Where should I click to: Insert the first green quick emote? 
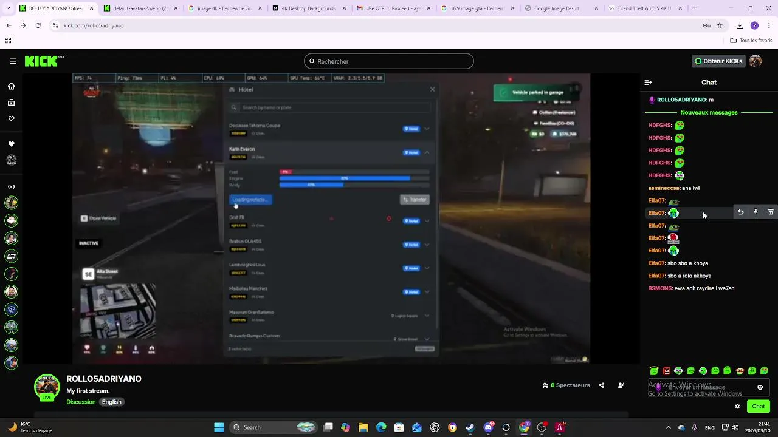pyautogui.click(x=654, y=370)
